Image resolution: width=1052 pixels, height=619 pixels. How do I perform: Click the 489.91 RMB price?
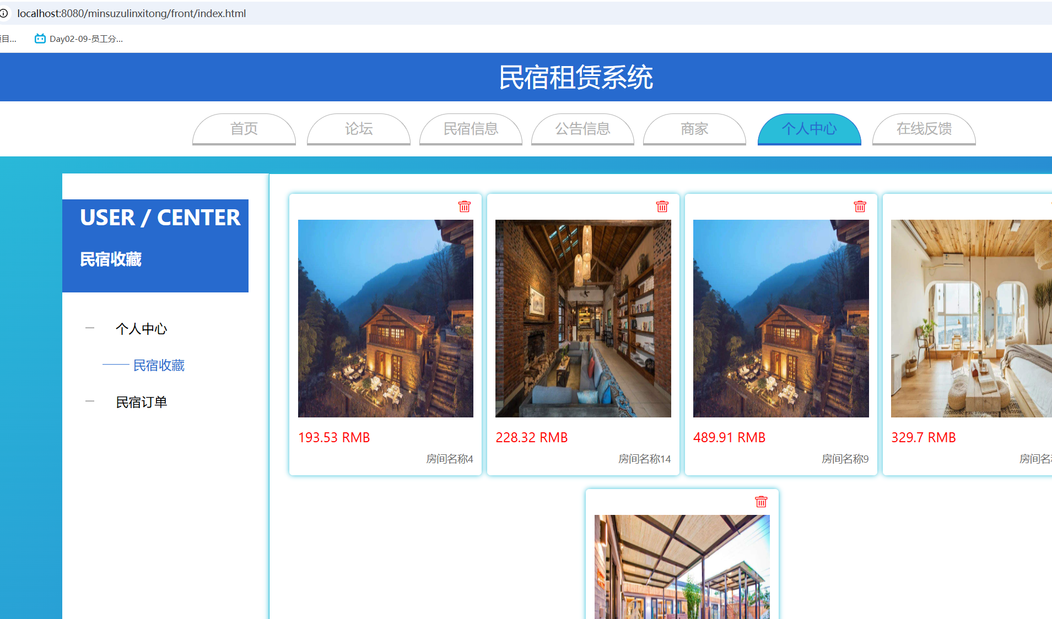pyautogui.click(x=730, y=437)
